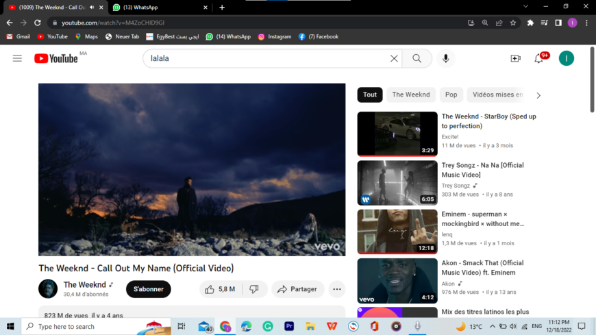The height and width of the screenshot is (335, 596).
Task: Open the Extensions puzzle icon
Action: tap(530, 23)
